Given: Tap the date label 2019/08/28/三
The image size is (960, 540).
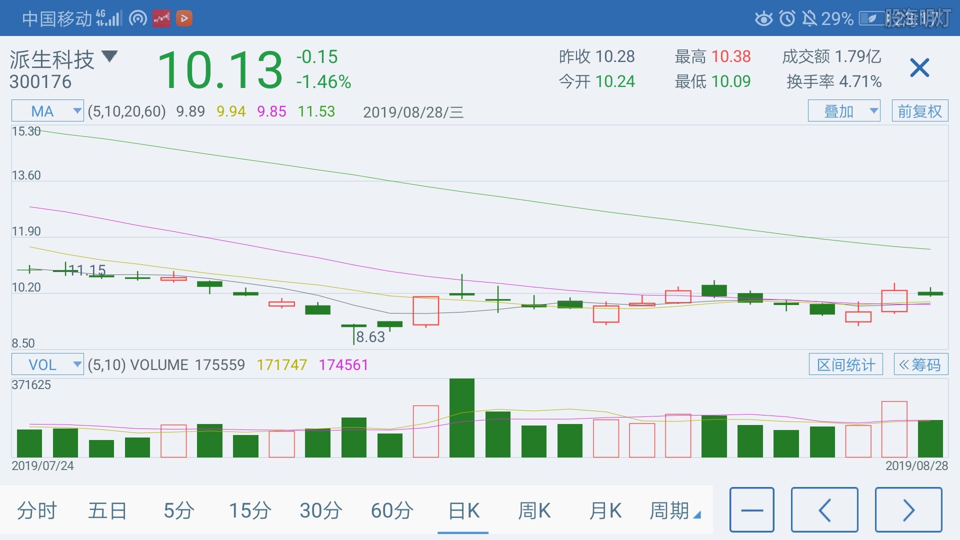Looking at the screenshot, I should (413, 112).
